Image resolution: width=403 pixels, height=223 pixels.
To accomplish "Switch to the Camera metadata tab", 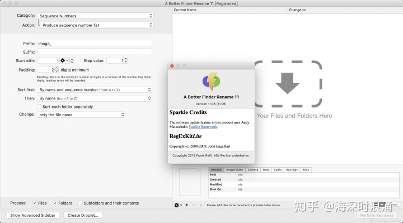I will [x=253, y=169].
